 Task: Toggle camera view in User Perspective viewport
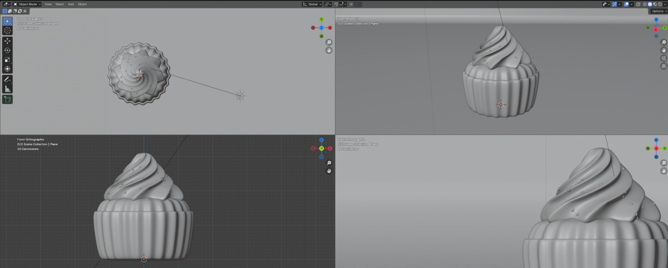664,58
